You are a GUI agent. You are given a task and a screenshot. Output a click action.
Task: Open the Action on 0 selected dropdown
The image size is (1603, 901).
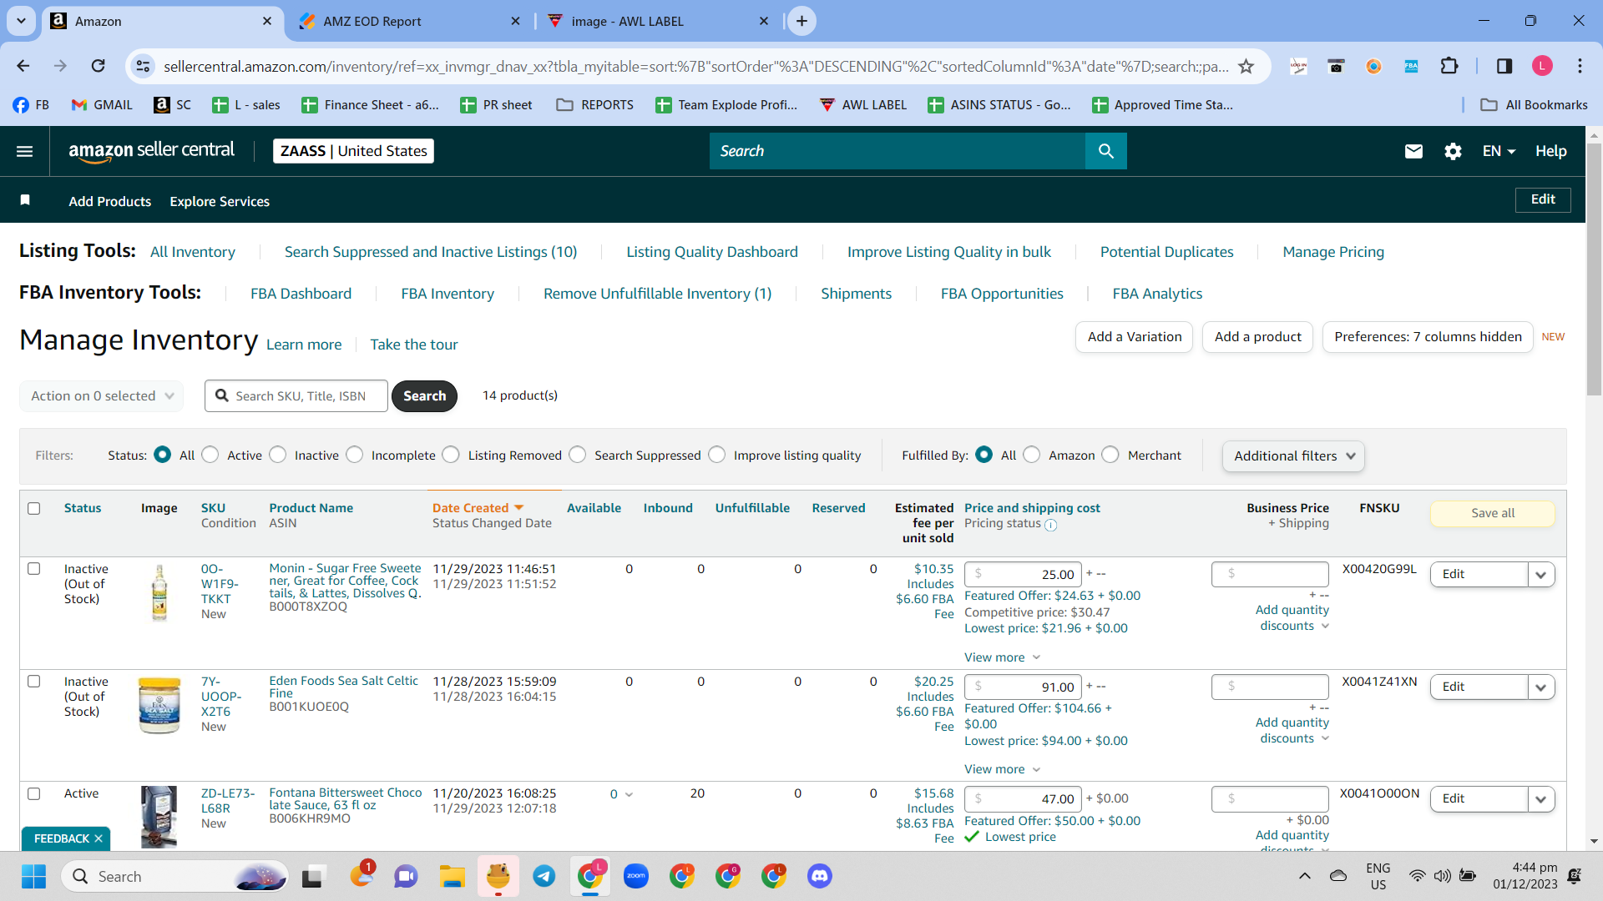[x=101, y=395]
